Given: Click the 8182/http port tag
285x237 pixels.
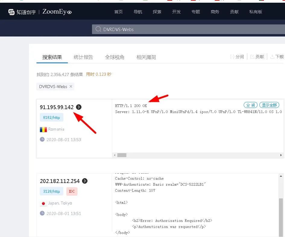Looking at the screenshot, I should click(52, 117).
